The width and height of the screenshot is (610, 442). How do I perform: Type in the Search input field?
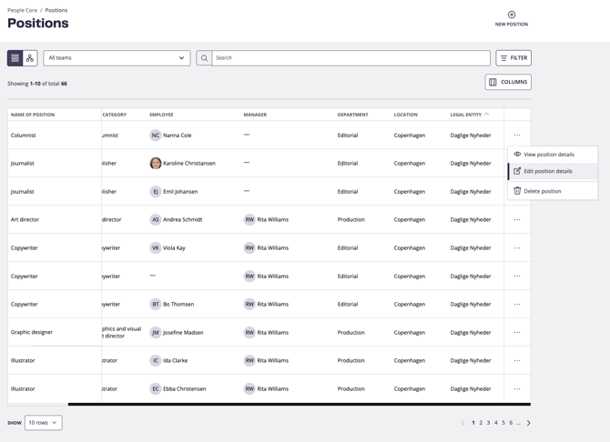tap(351, 58)
